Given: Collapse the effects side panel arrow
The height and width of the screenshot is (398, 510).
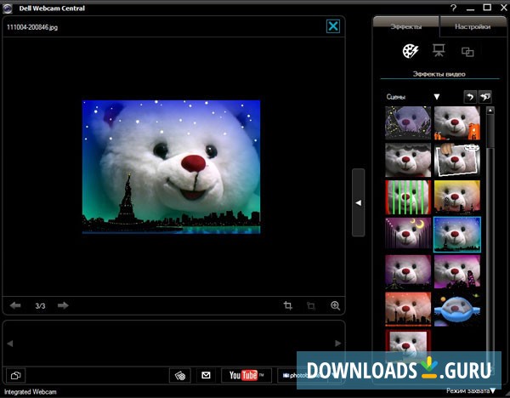Looking at the screenshot, I should click(x=358, y=202).
